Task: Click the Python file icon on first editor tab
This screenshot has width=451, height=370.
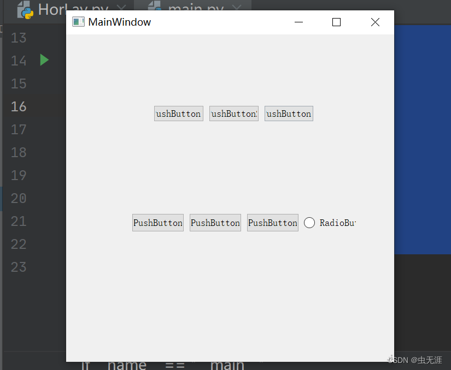Action: (x=25, y=10)
